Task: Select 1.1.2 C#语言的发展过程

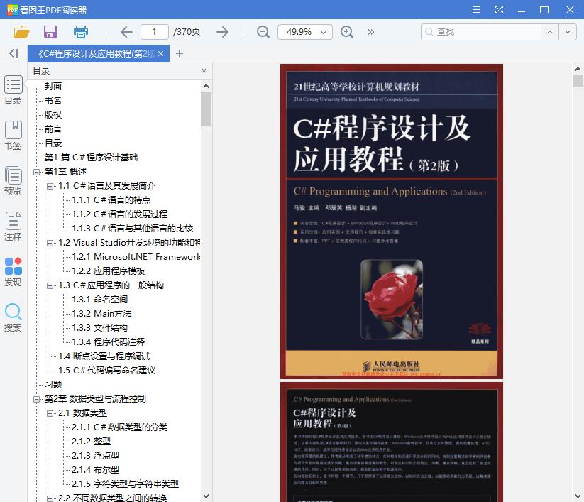Action: (x=119, y=214)
